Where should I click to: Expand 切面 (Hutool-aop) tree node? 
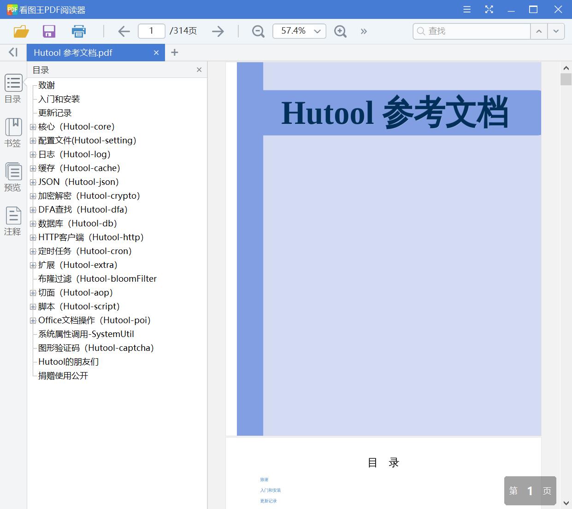(33, 293)
